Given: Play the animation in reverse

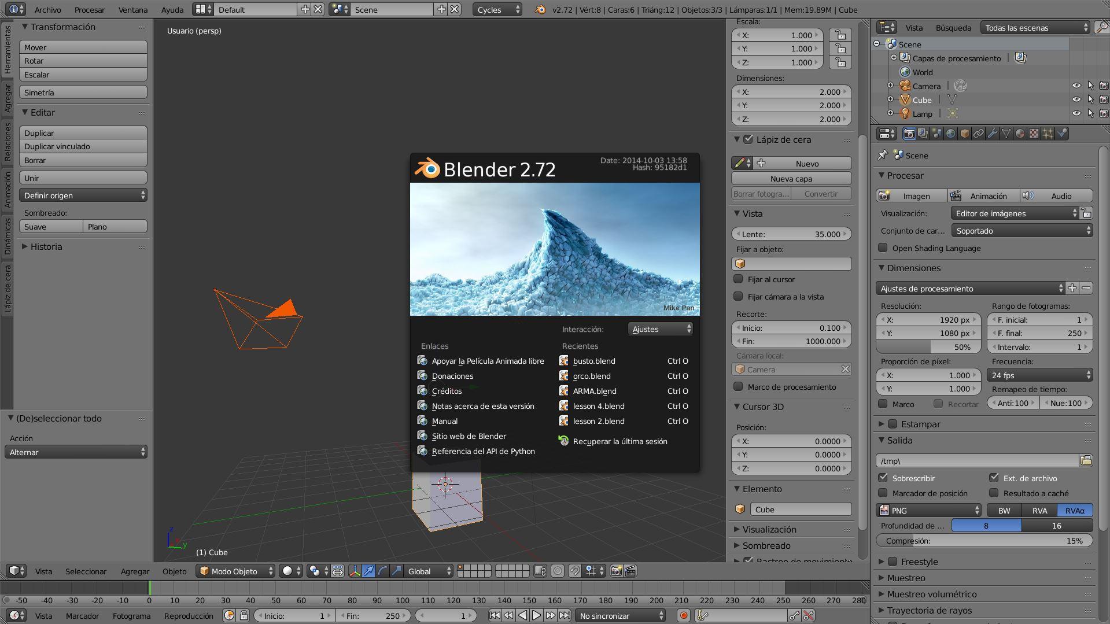Looking at the screenshot, I should point(522,615).
